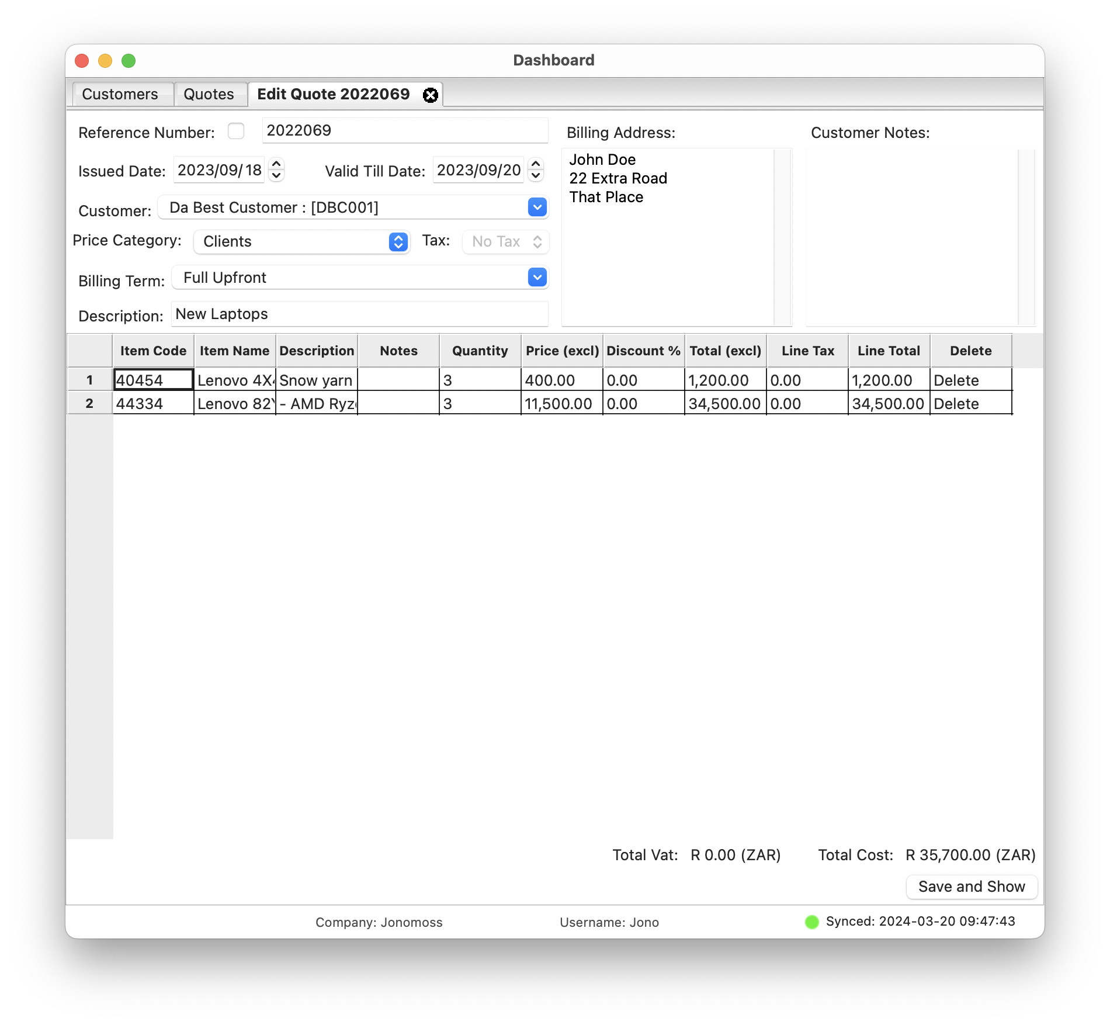This screenshot has width=1110, height=1025.
Task: Click the Line Total column header
Action: click(x=889, y=351)
